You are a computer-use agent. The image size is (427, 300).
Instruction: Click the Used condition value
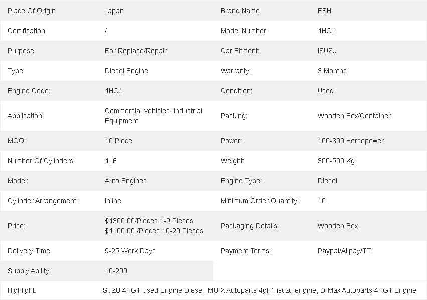325,91
